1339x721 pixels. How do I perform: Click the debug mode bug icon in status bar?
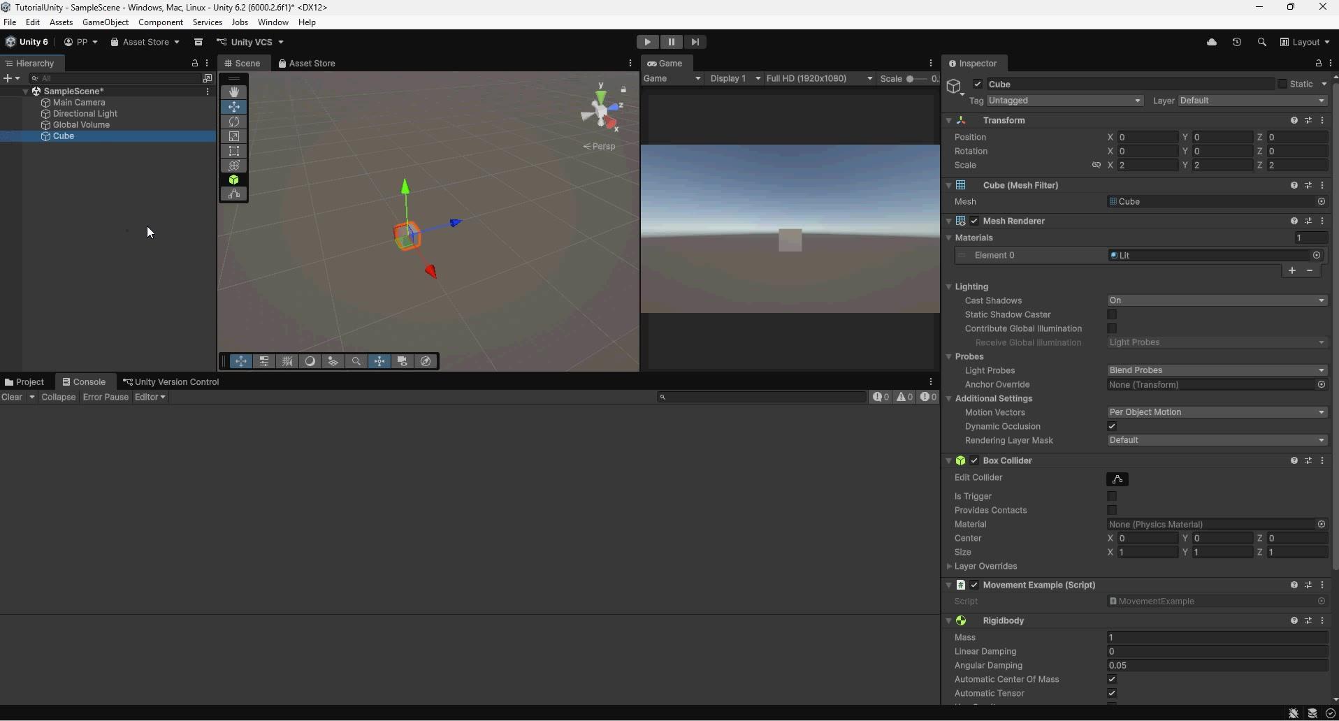(x=1294, y=713)
